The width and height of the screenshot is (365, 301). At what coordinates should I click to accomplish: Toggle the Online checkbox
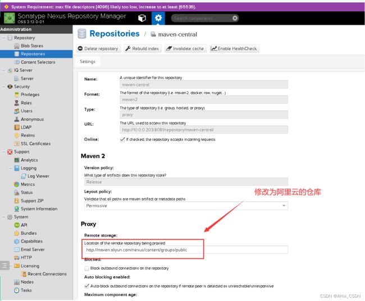[122, 139]
